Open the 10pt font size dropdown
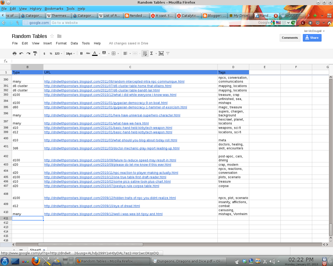Screen dimensions: 333x266 click(x=70, y=54)
